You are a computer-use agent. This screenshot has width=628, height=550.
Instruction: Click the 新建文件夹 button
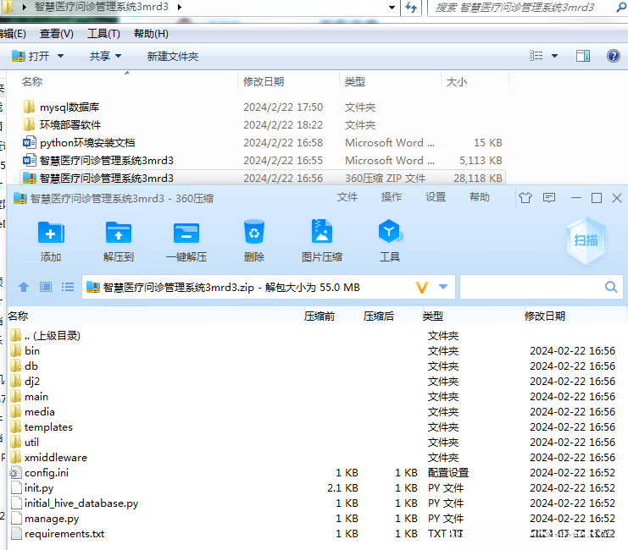(173, 56)
